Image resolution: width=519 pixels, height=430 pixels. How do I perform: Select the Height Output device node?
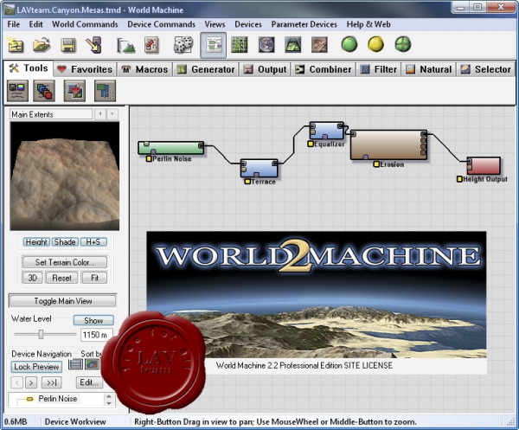(484, 166)
